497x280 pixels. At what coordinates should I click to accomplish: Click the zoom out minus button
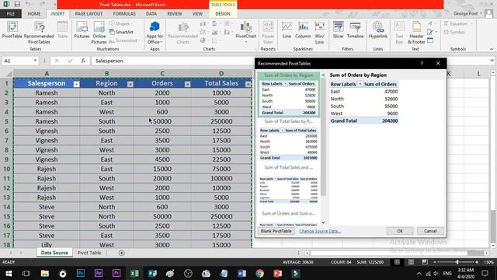[435, 262]
